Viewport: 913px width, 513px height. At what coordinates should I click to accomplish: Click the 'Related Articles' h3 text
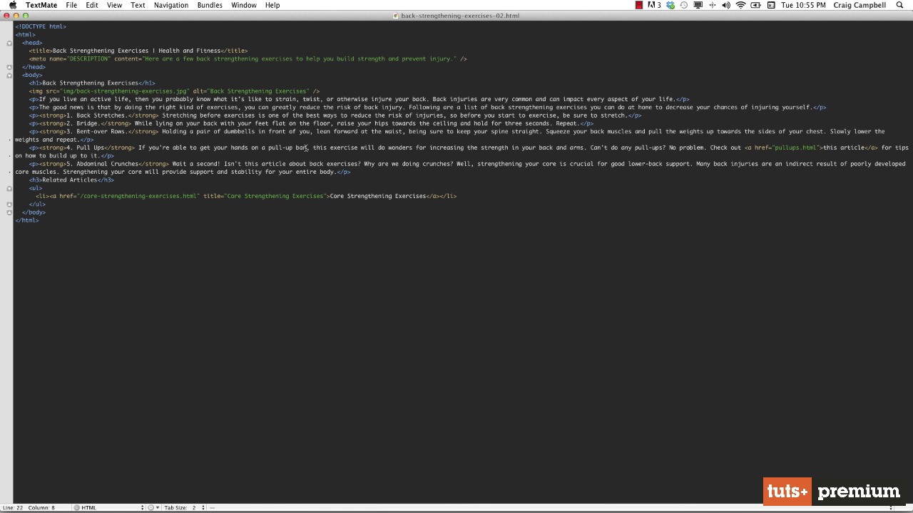pos(69,180)
